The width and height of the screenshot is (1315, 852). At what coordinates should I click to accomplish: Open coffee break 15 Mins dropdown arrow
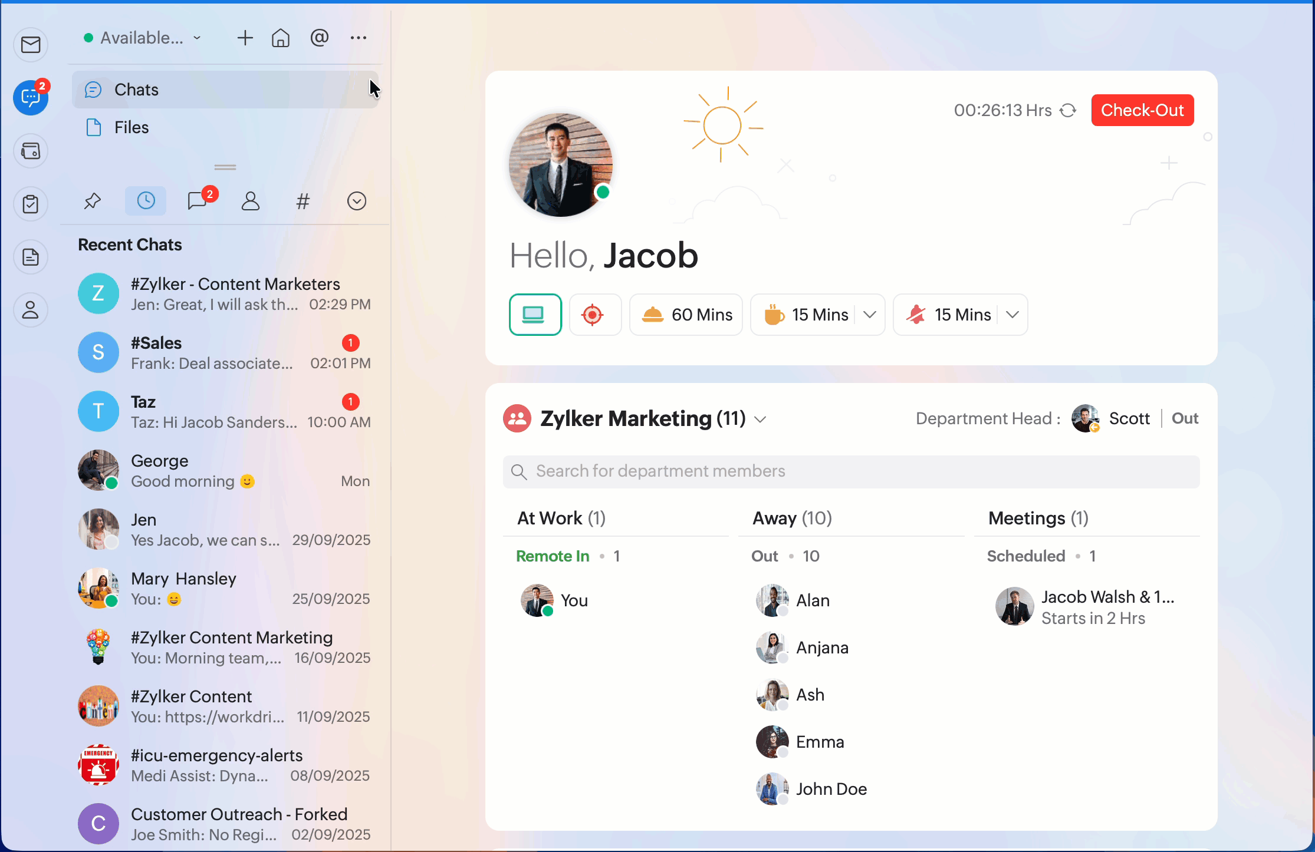[x=869, y=315]
